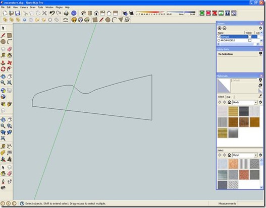Open the Plugins menu
Image resolution: width=266 pixels, height=208 pixels.
coord(59,7)
